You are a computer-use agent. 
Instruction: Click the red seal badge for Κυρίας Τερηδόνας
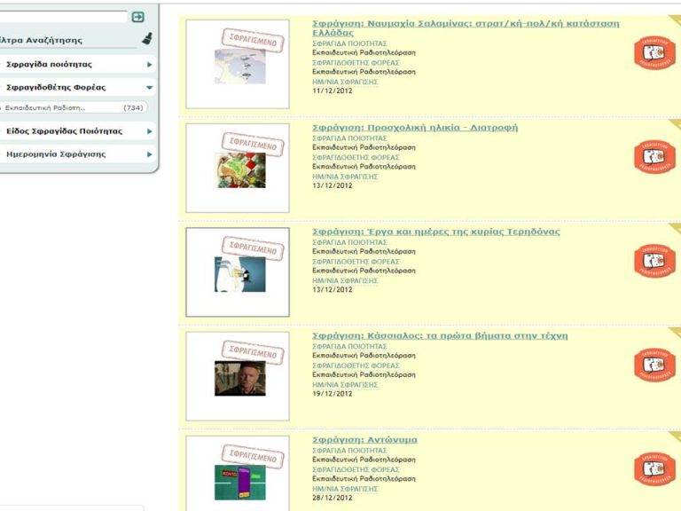(x=654, y=261)
